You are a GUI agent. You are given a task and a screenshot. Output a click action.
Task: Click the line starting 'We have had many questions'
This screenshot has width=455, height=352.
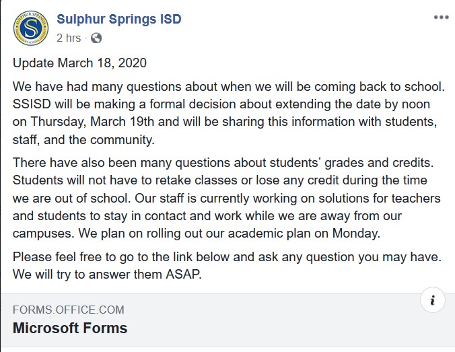coord(229,87)
